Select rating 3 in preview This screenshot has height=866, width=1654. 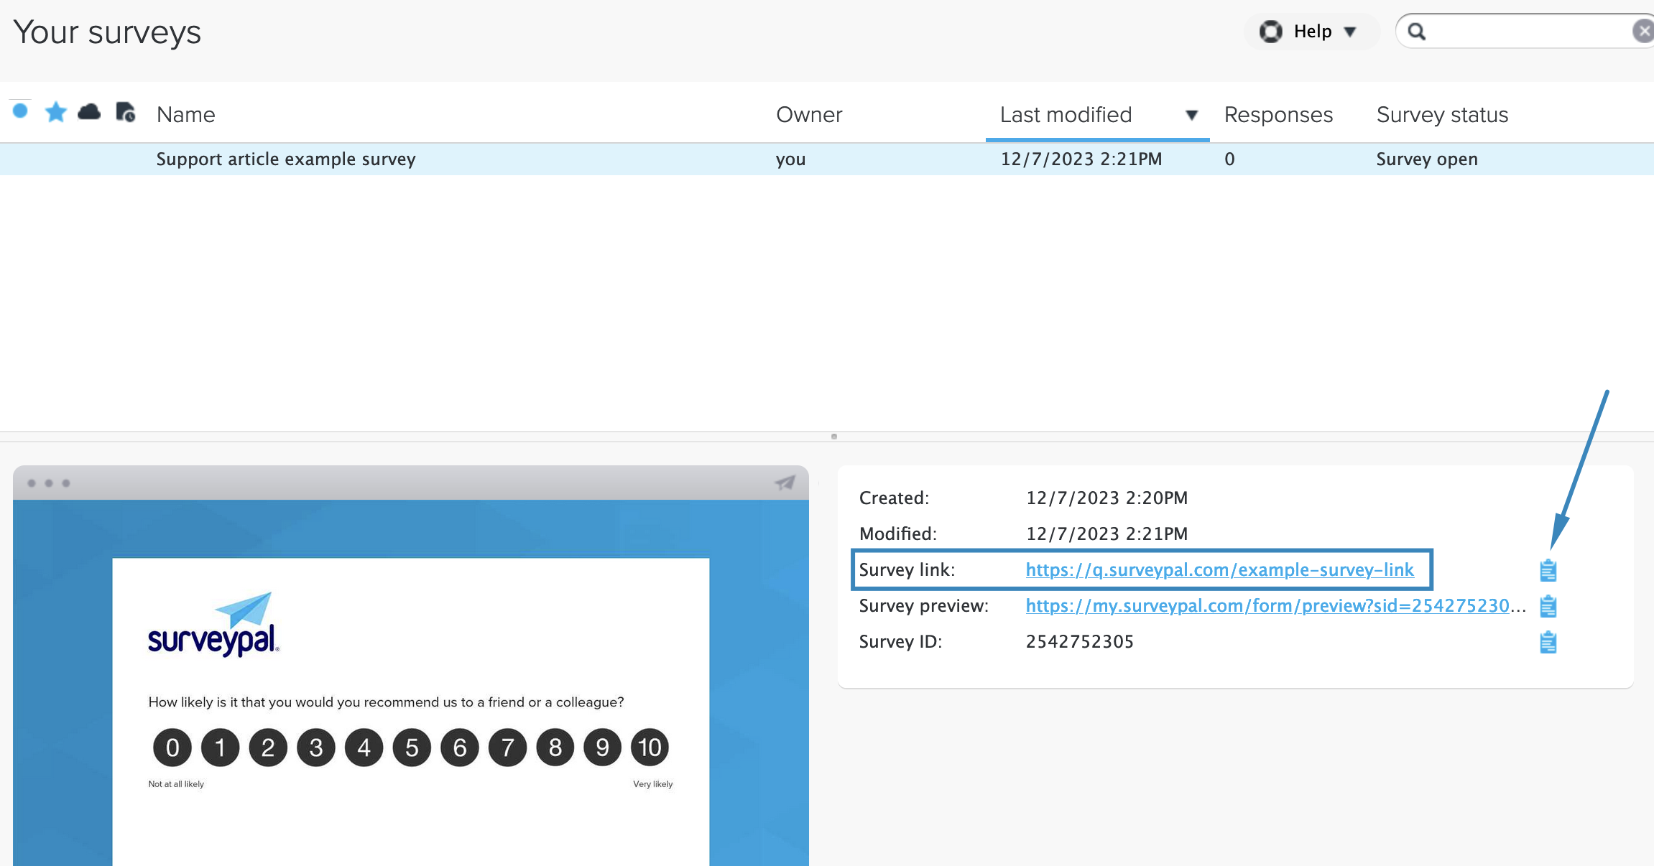[316, 748]
